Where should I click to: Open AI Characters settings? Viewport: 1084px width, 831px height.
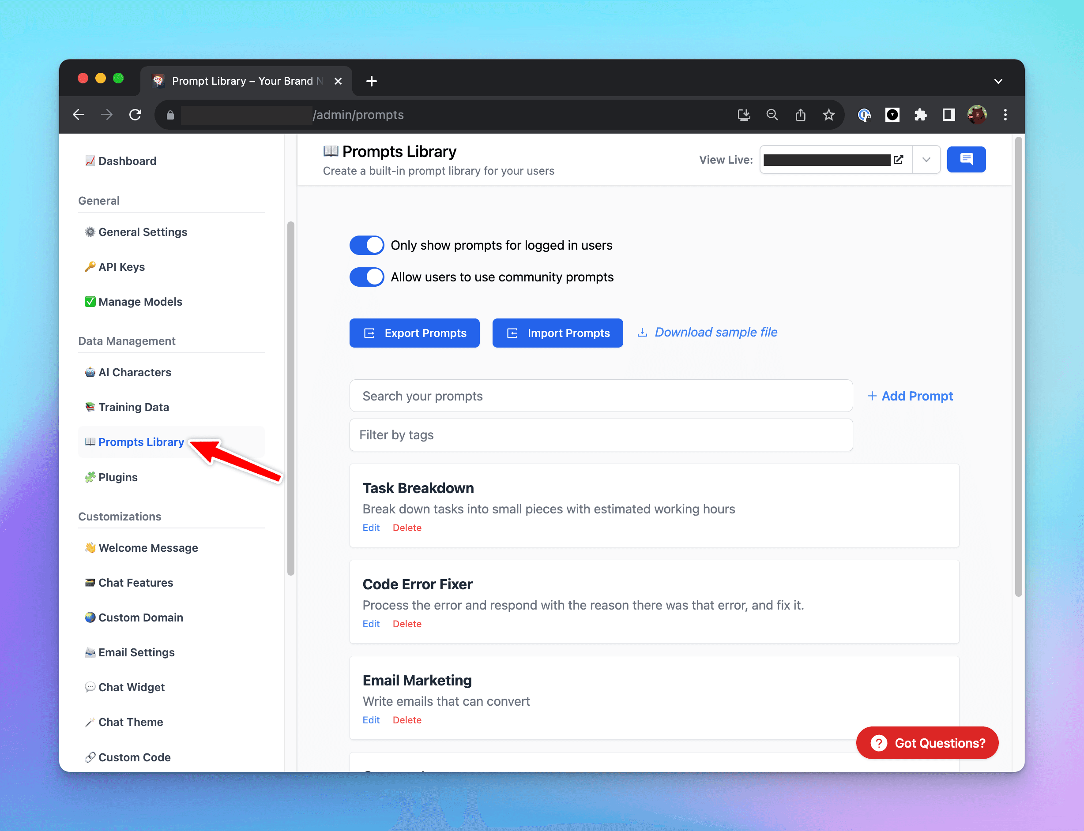tap(134, 372)
